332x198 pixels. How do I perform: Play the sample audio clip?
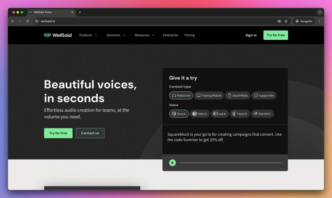[x=172, y=163]
